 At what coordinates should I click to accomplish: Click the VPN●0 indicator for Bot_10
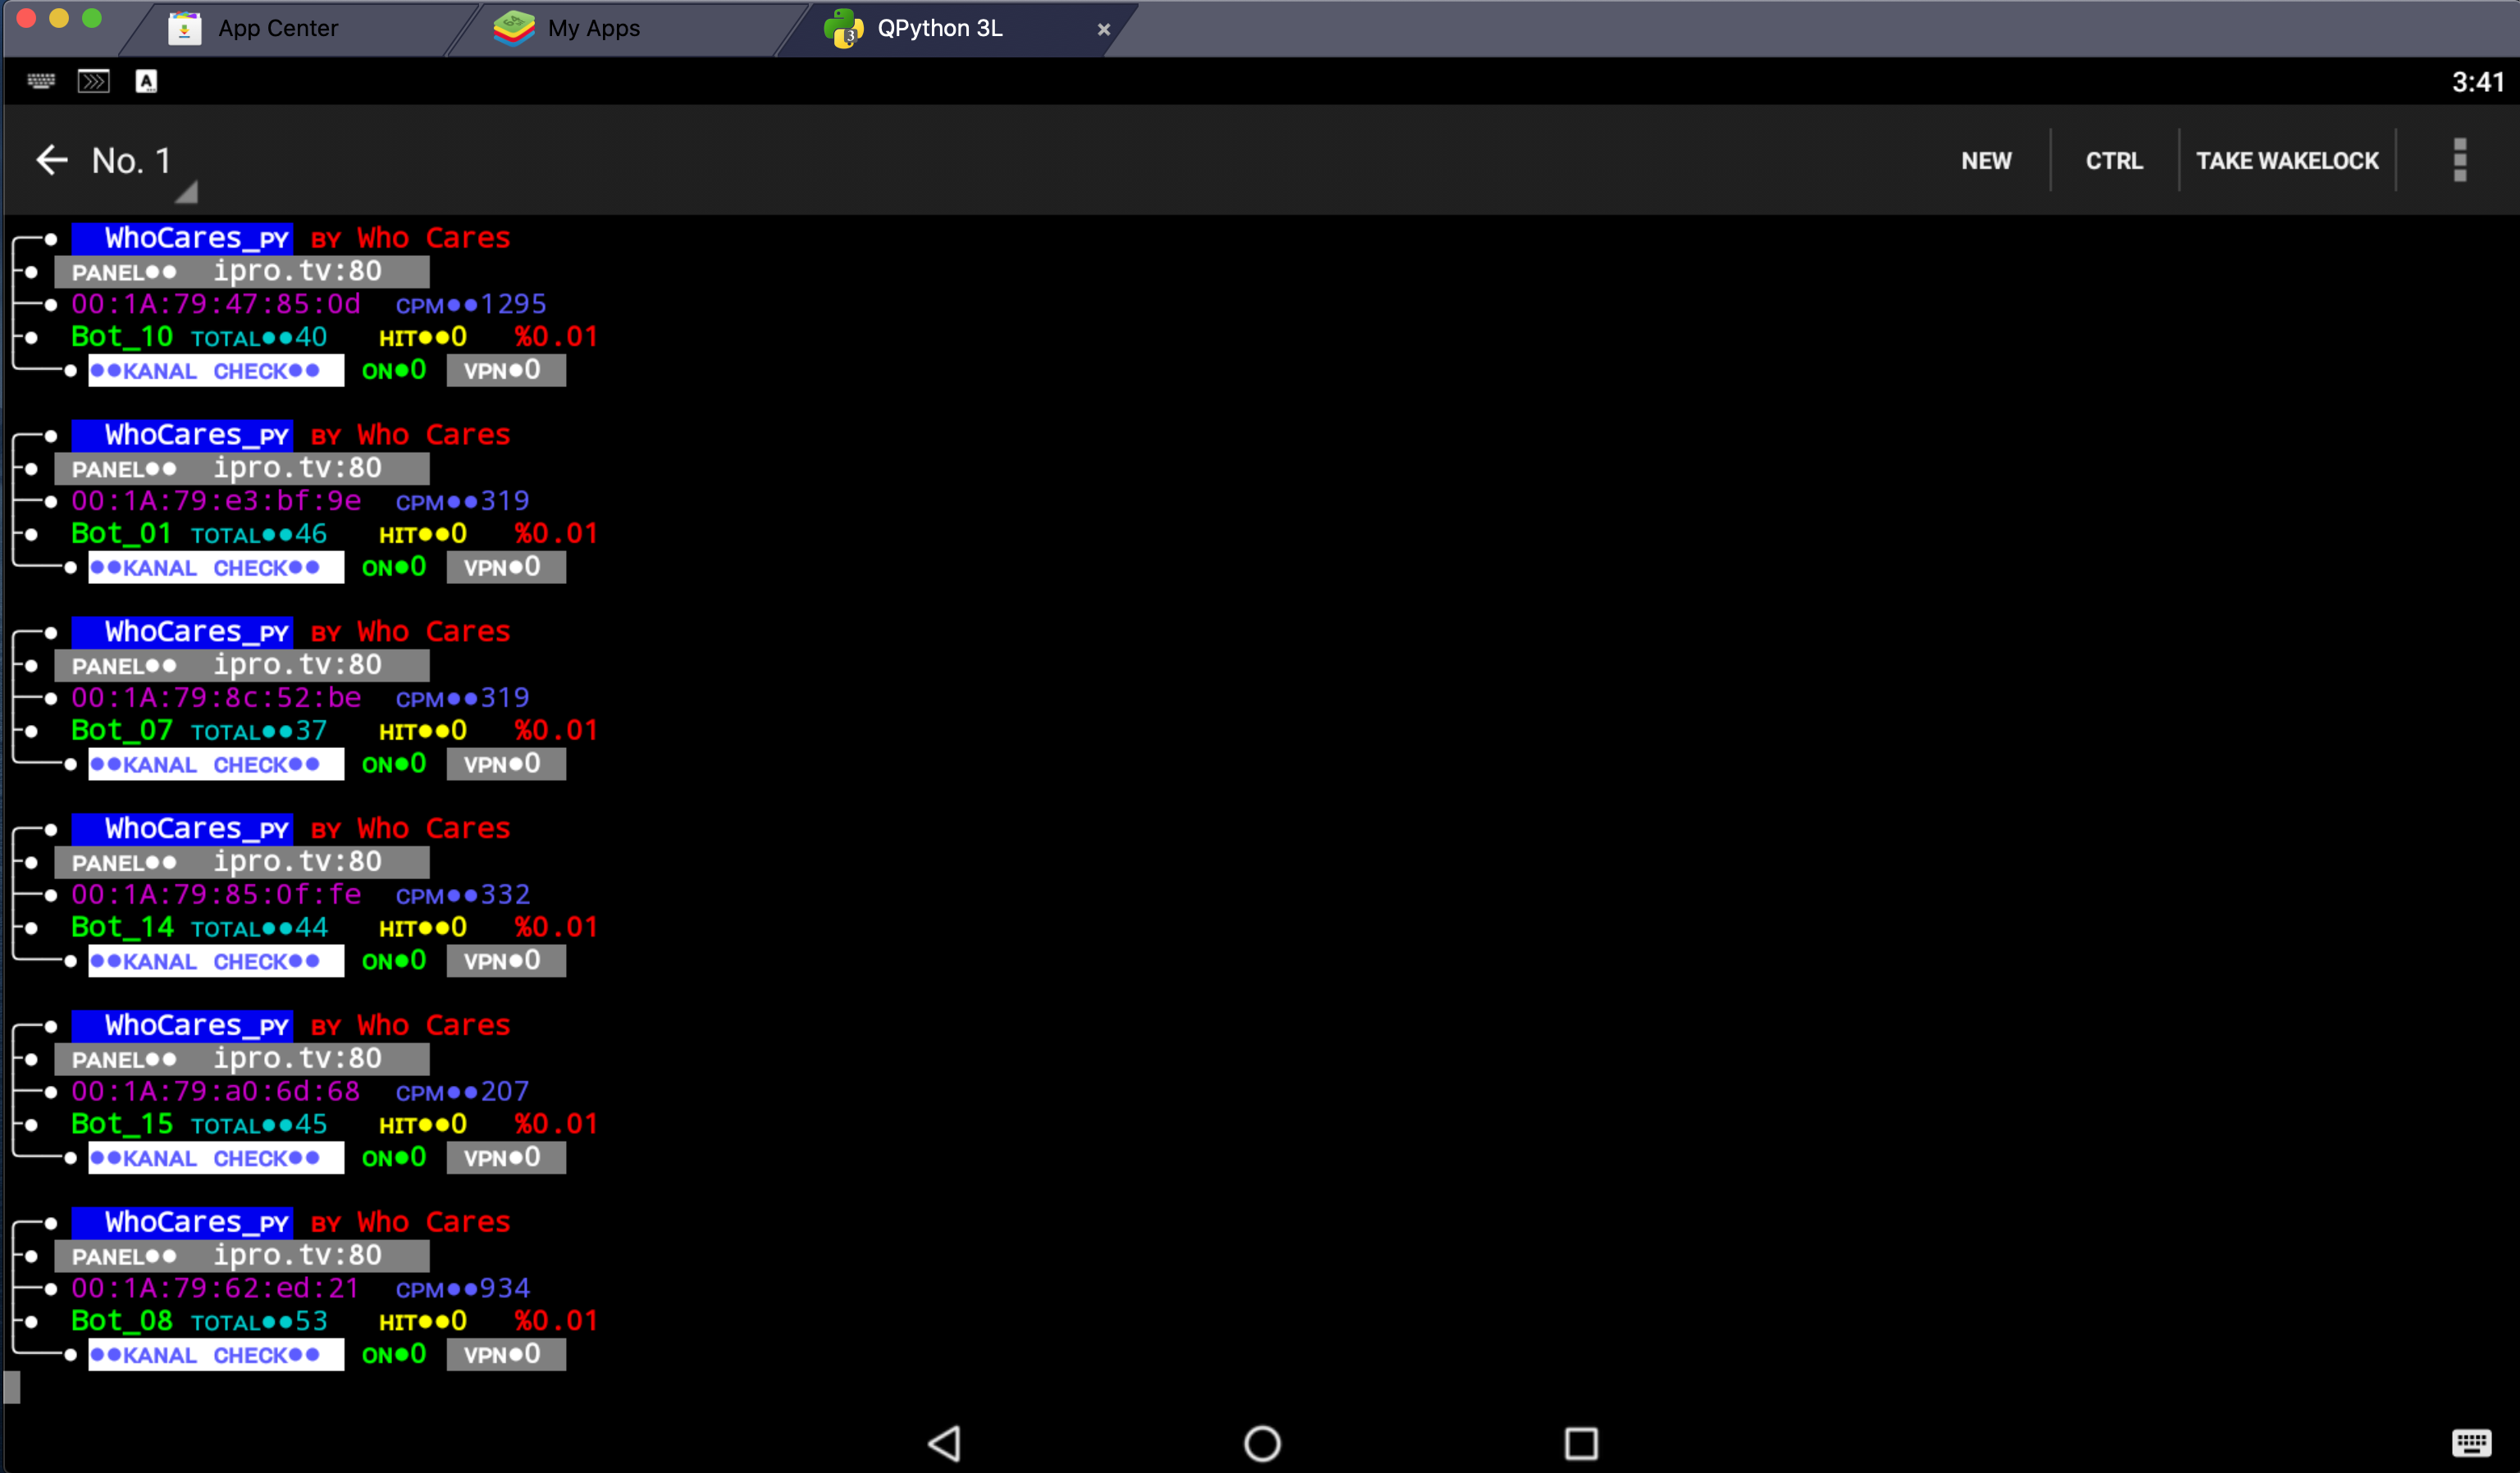tap(505, 369)
